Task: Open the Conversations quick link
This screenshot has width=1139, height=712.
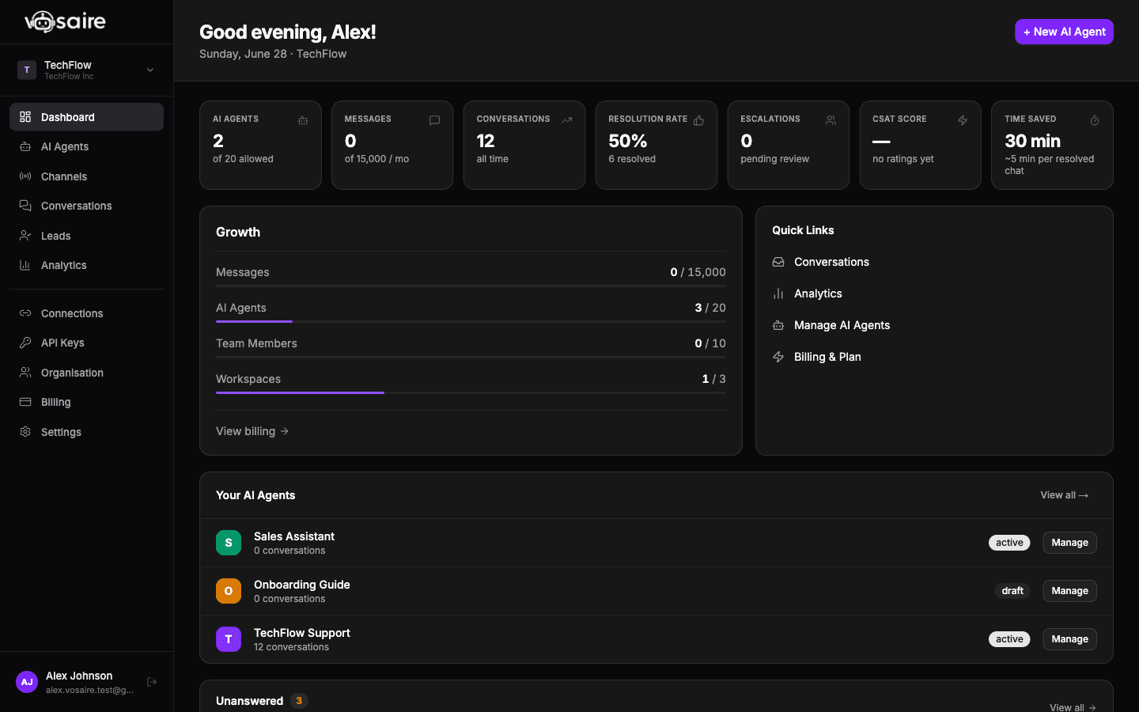Action: 831,262
